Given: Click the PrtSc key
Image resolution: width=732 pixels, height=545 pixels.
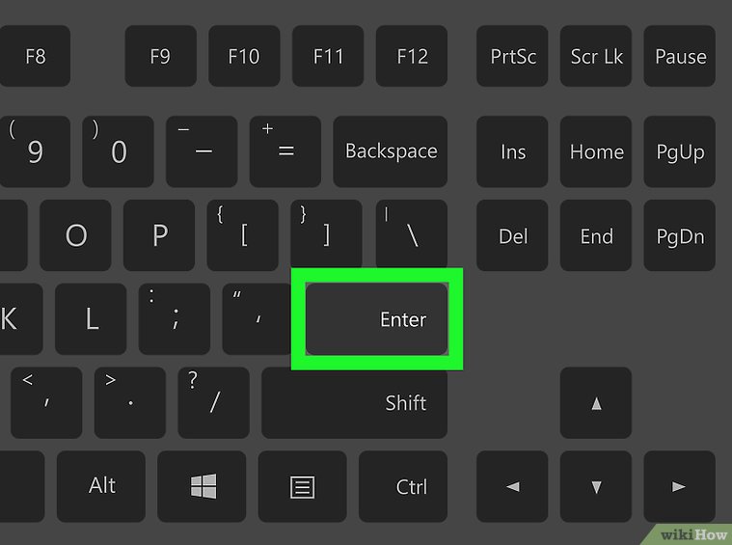Looking at the screenshot, I should (x=512, y=56).
